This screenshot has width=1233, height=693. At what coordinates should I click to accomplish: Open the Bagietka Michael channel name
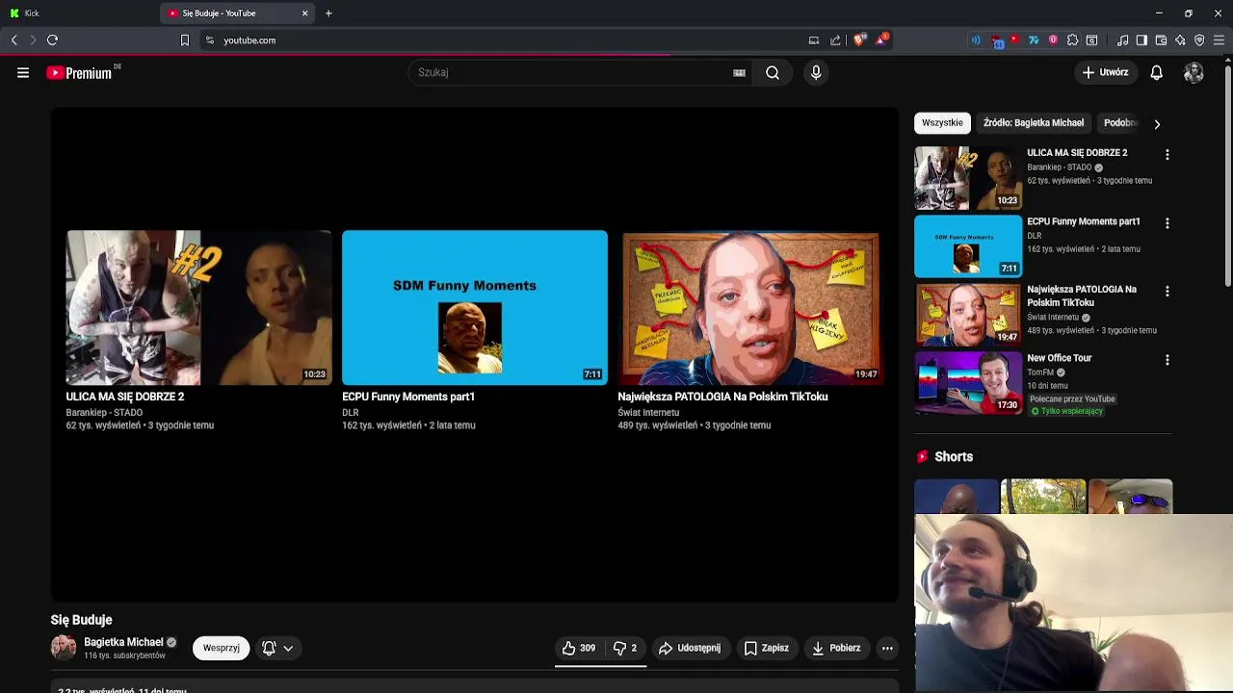click(x=123, y=642)
